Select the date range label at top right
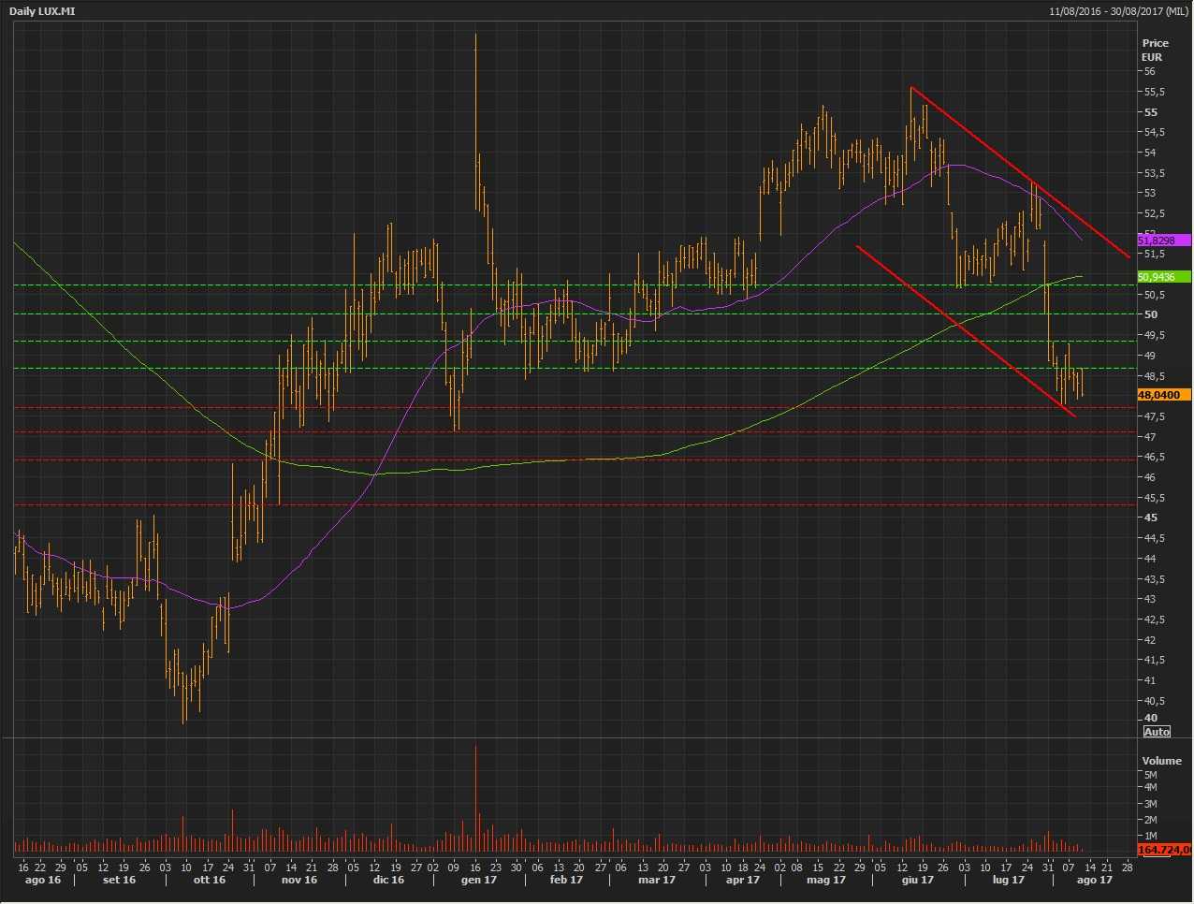Screen dimensions: 1194x904 1118,11
